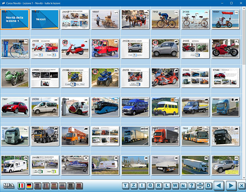Go back with the left arrow button

(219, 185)
